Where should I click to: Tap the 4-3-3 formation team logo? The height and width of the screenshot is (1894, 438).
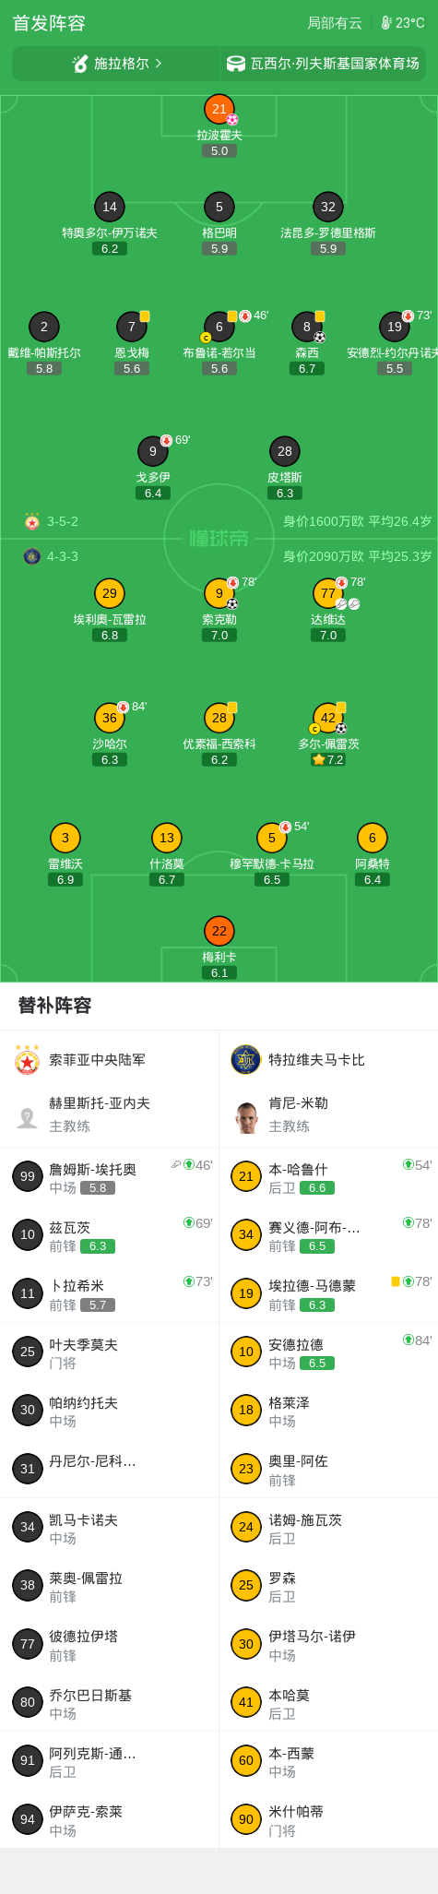32,556
